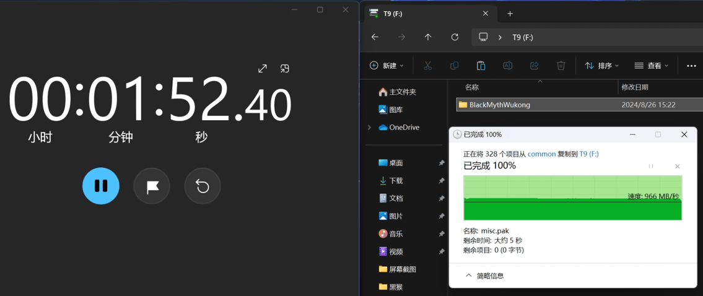
Task: Click the common source folder link
Action: [x=541, y=154]
